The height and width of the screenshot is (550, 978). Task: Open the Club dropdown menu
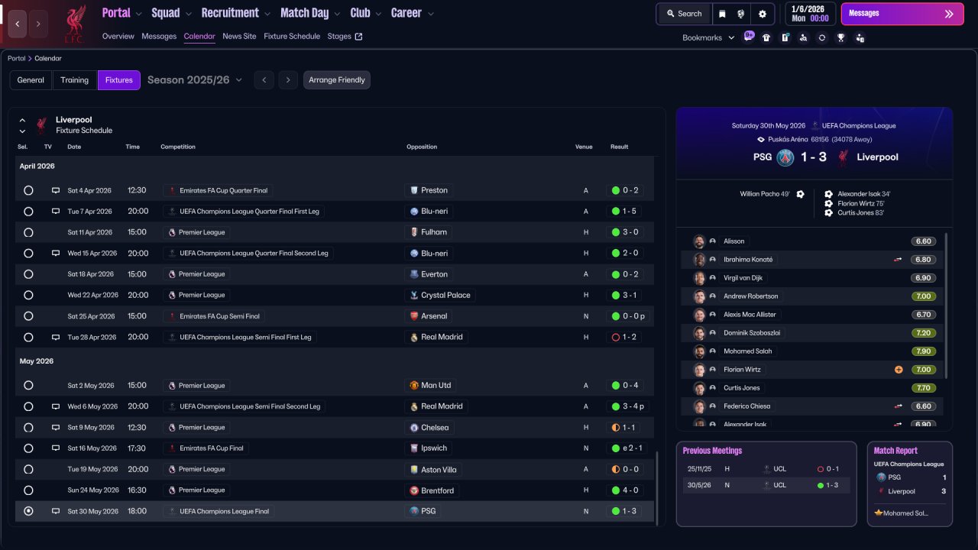click(x=366, y=13)
